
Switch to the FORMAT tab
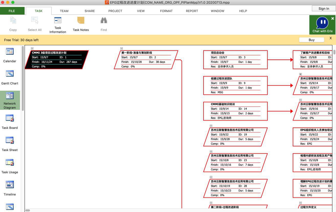click(x=166, y=11)
